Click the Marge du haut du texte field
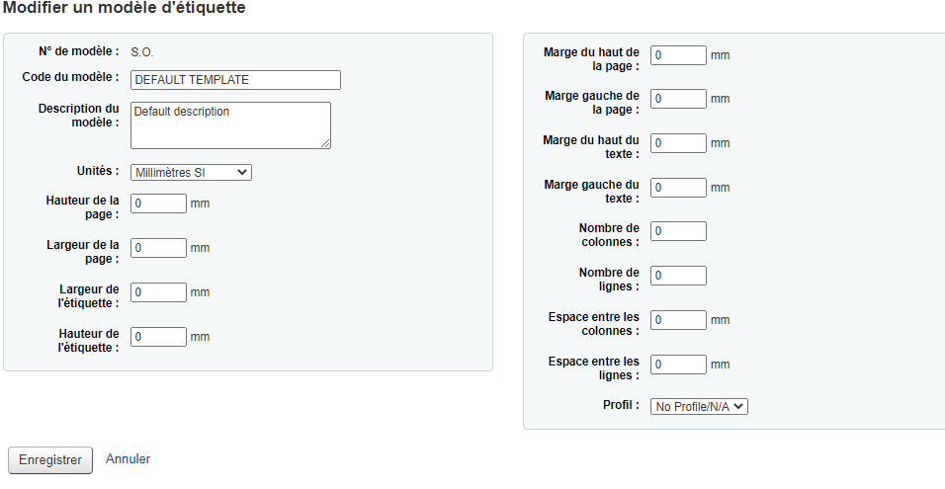Viewport: 945px width, 489px height. (x=678, y=143)
